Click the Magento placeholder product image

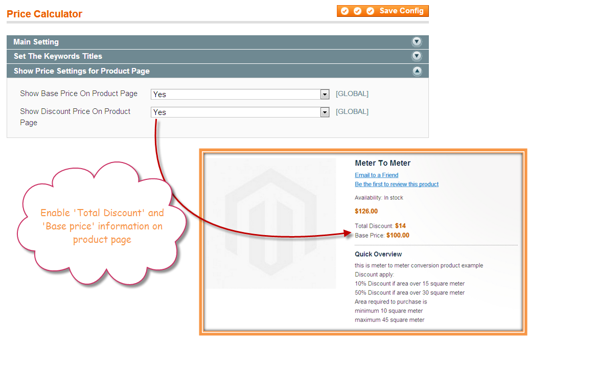click(x=270, y=223)
